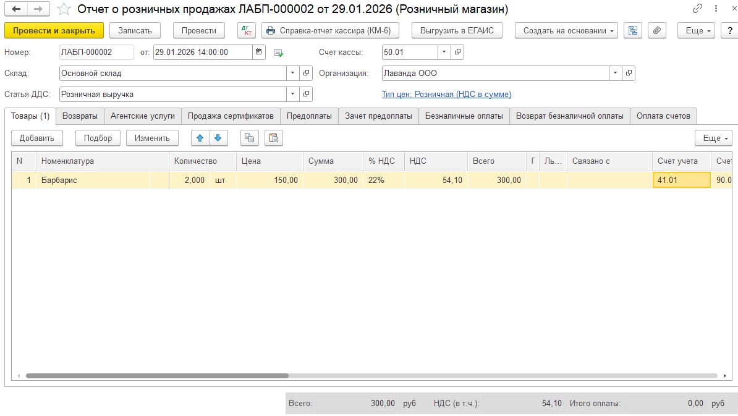Move selected row up
This screenshot has width=738, height=416.
click(x=200, y=138)
